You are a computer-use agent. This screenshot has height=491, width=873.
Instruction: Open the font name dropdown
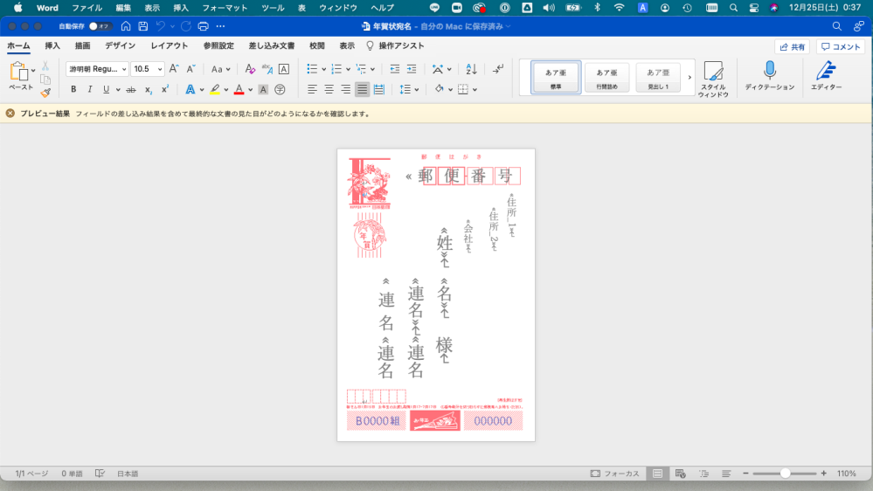(124, 69)
